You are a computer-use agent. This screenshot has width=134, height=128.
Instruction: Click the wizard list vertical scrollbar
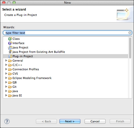[130, 48]
